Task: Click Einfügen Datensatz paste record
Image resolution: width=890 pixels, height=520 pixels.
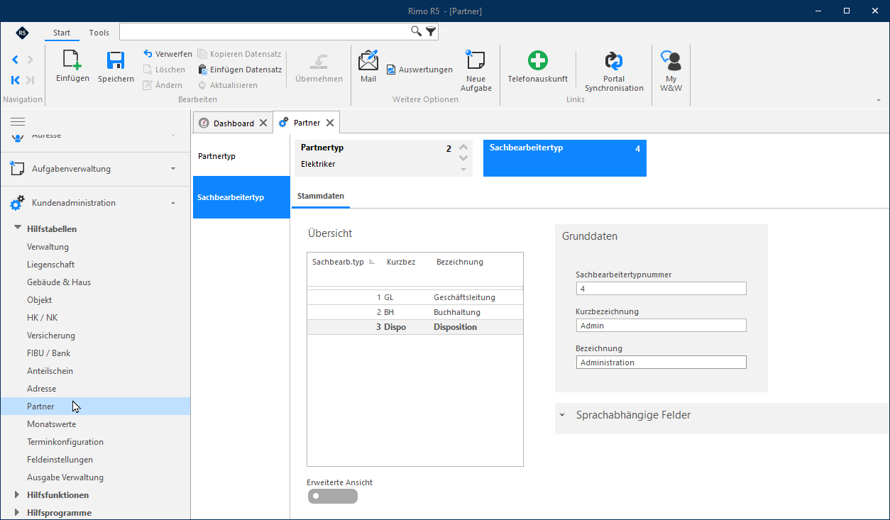Action: click(x=240, y=70)
